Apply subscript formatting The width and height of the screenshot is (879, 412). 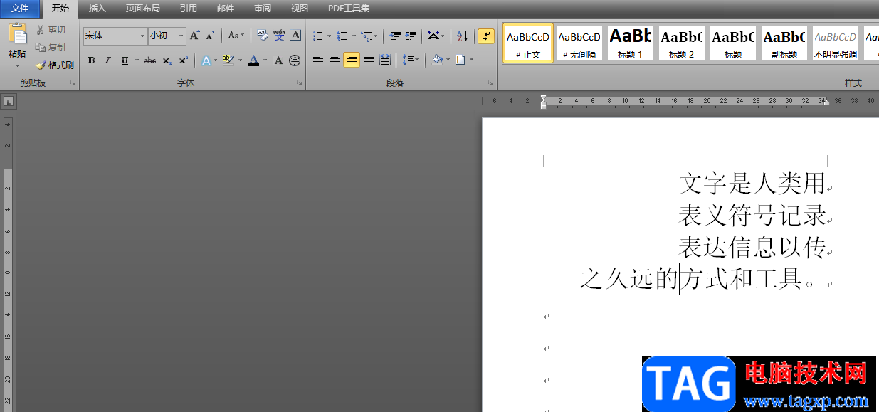167,60
